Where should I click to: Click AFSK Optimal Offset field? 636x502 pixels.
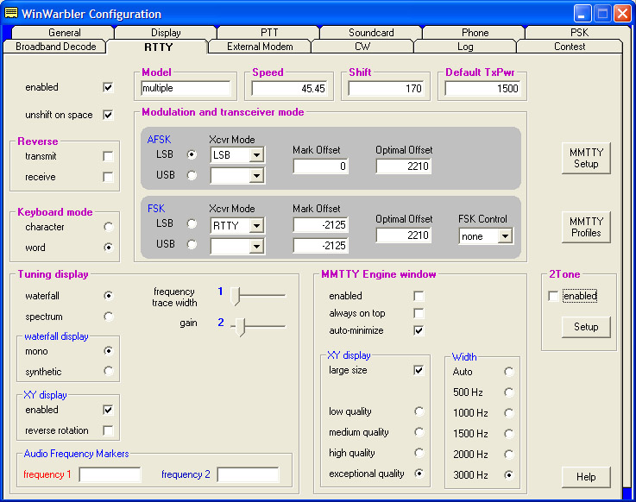(404, 166)
